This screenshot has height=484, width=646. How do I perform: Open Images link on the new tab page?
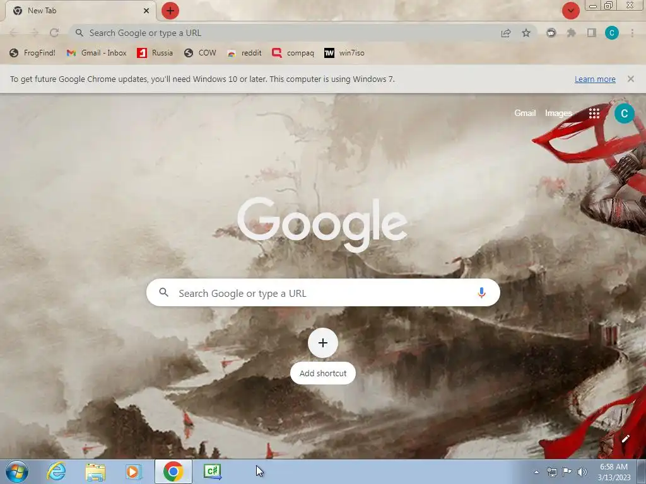tap(558, 113)
